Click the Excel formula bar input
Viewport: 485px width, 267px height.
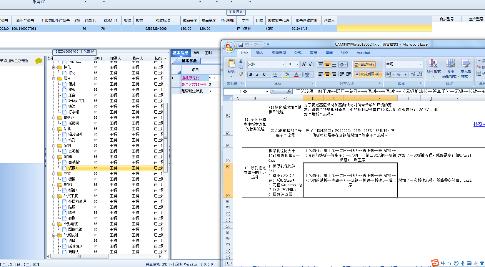(x=389, y=91)
